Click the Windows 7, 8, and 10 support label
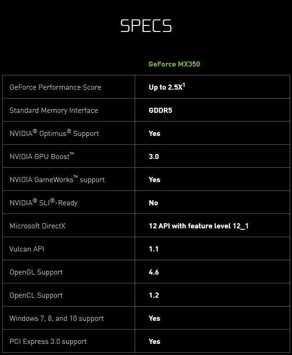292x355 pixels. coord(56,318)
